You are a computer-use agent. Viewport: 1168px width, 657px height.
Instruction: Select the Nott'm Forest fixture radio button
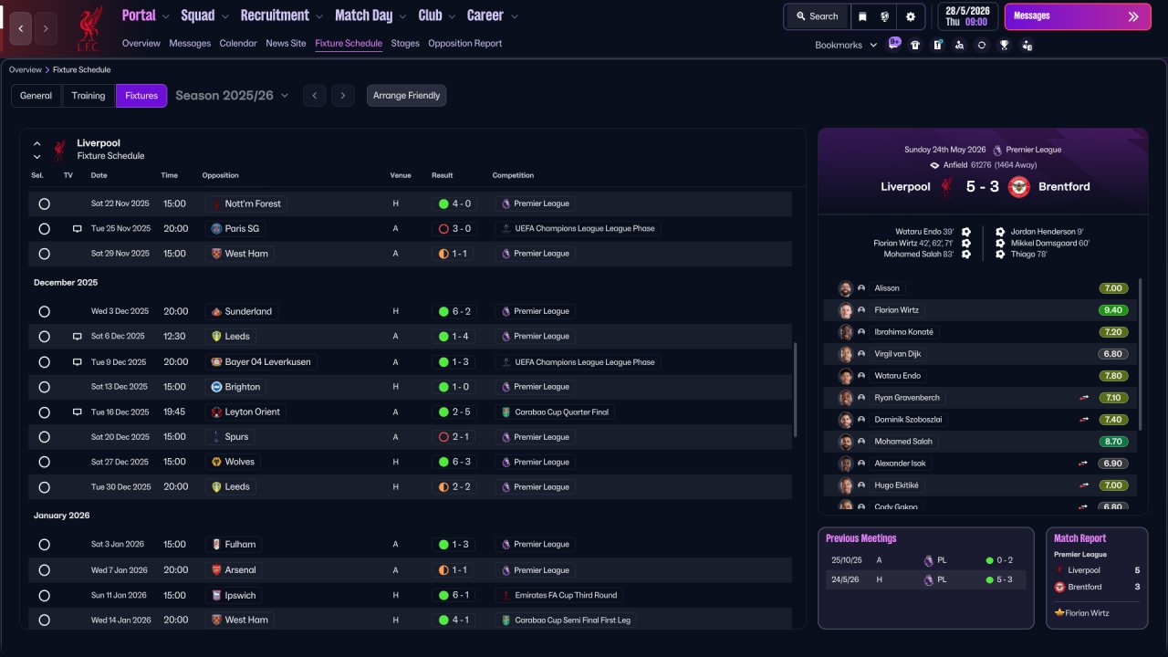point(44,204)
